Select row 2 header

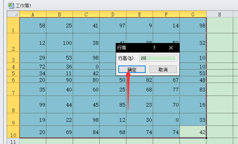click(13, 42)
